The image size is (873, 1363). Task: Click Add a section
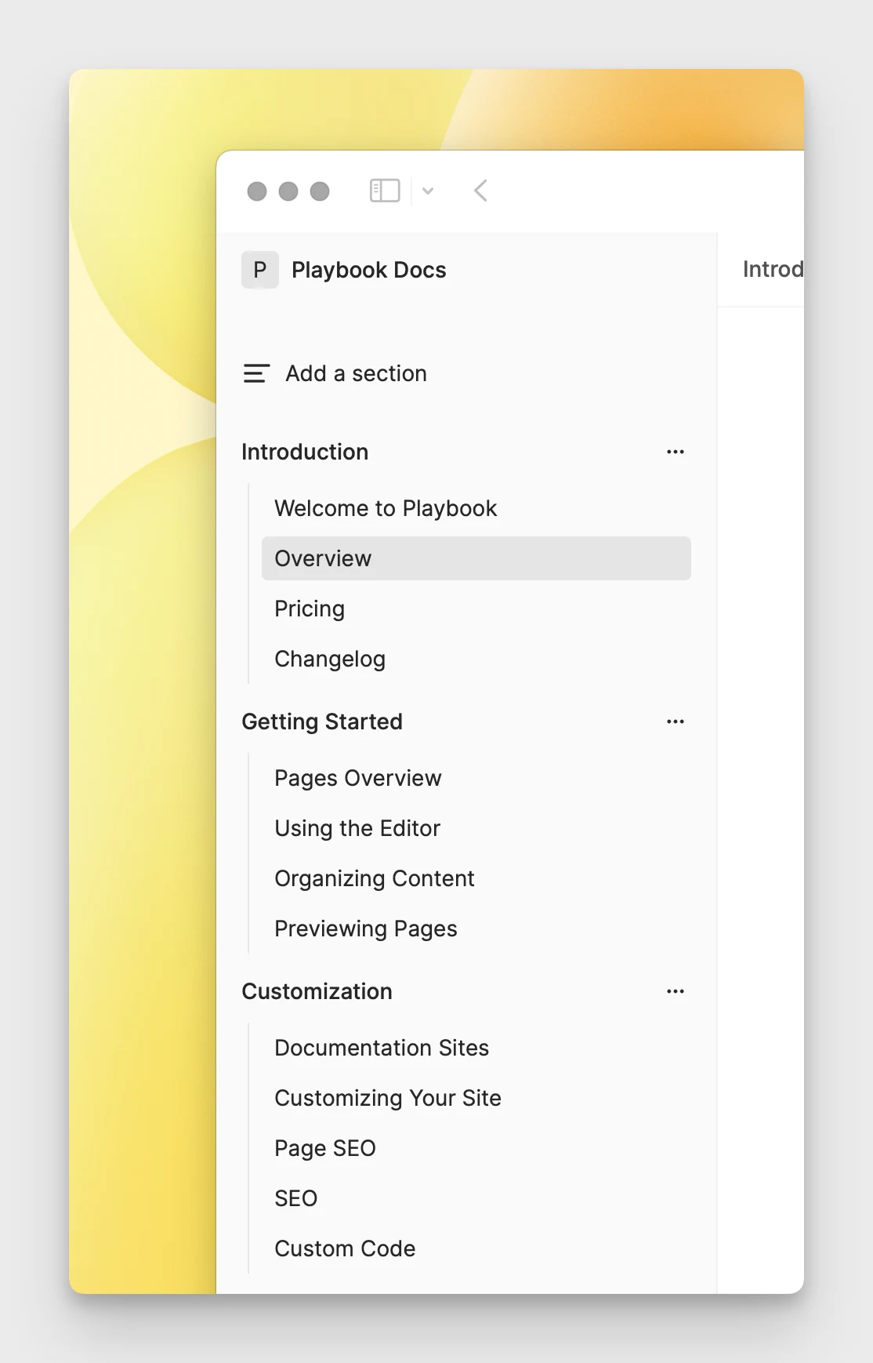click(x=356, y=373)
